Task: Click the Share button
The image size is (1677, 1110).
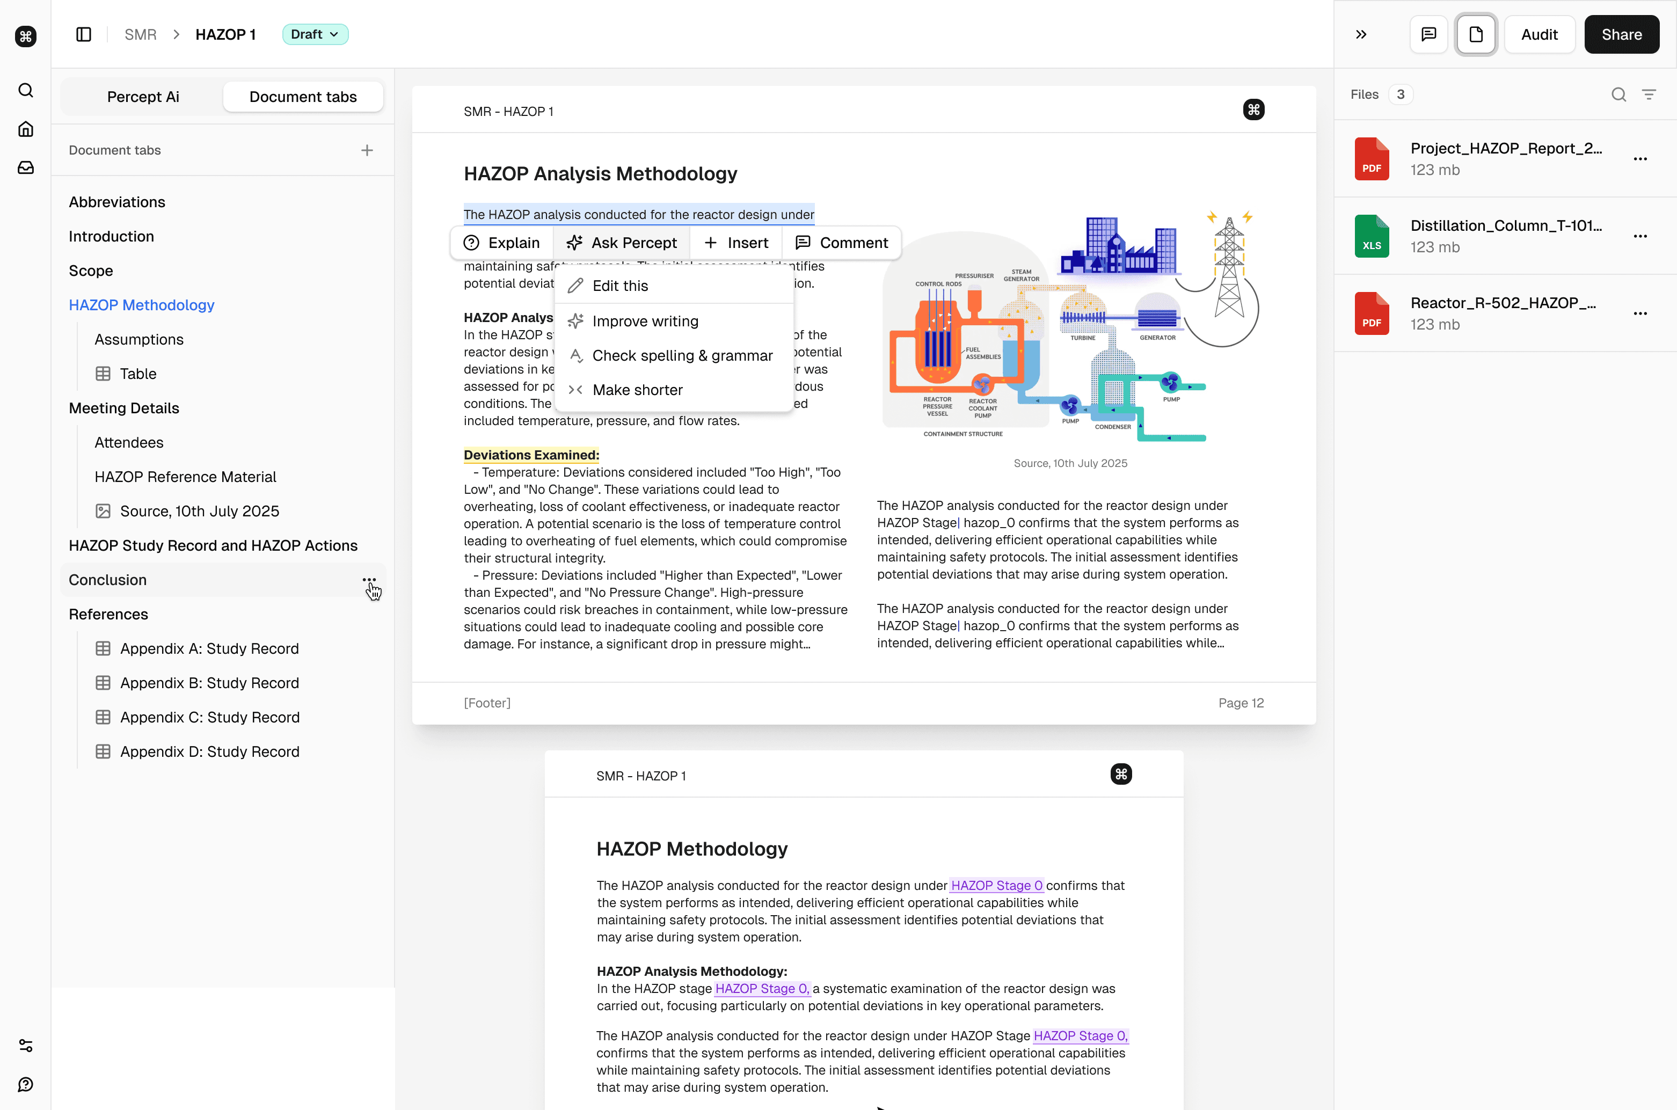Action: pos(1622,34)
